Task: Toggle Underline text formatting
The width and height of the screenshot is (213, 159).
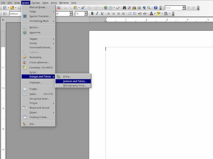Action: (102, 14)
